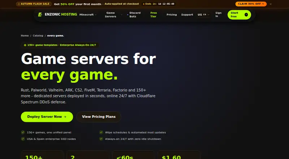
Task: Open the Enzonic Hosting home link
Action: 57,14
